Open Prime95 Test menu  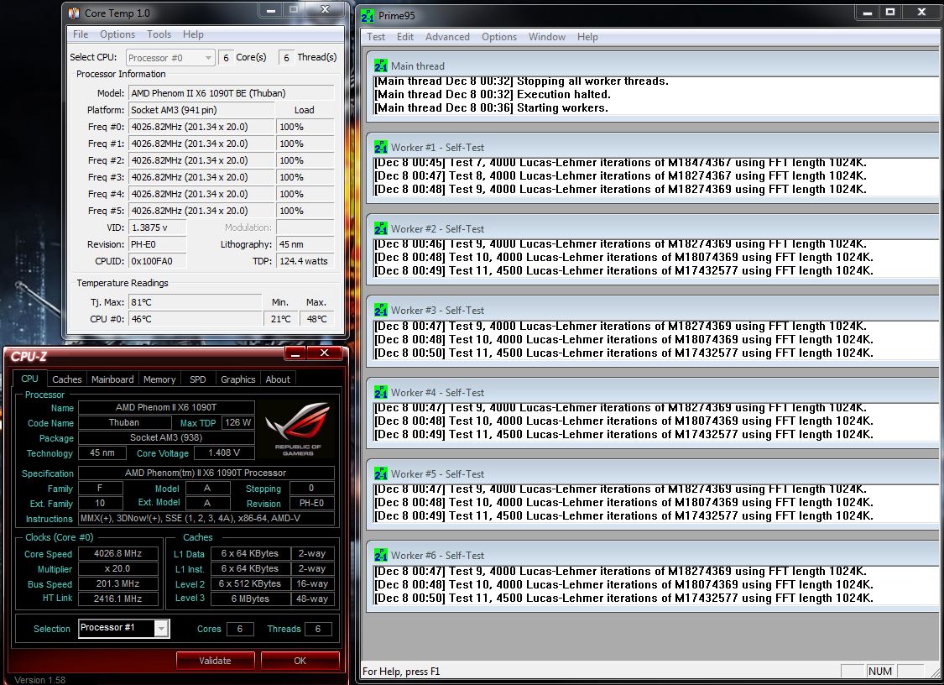(376, 37)
